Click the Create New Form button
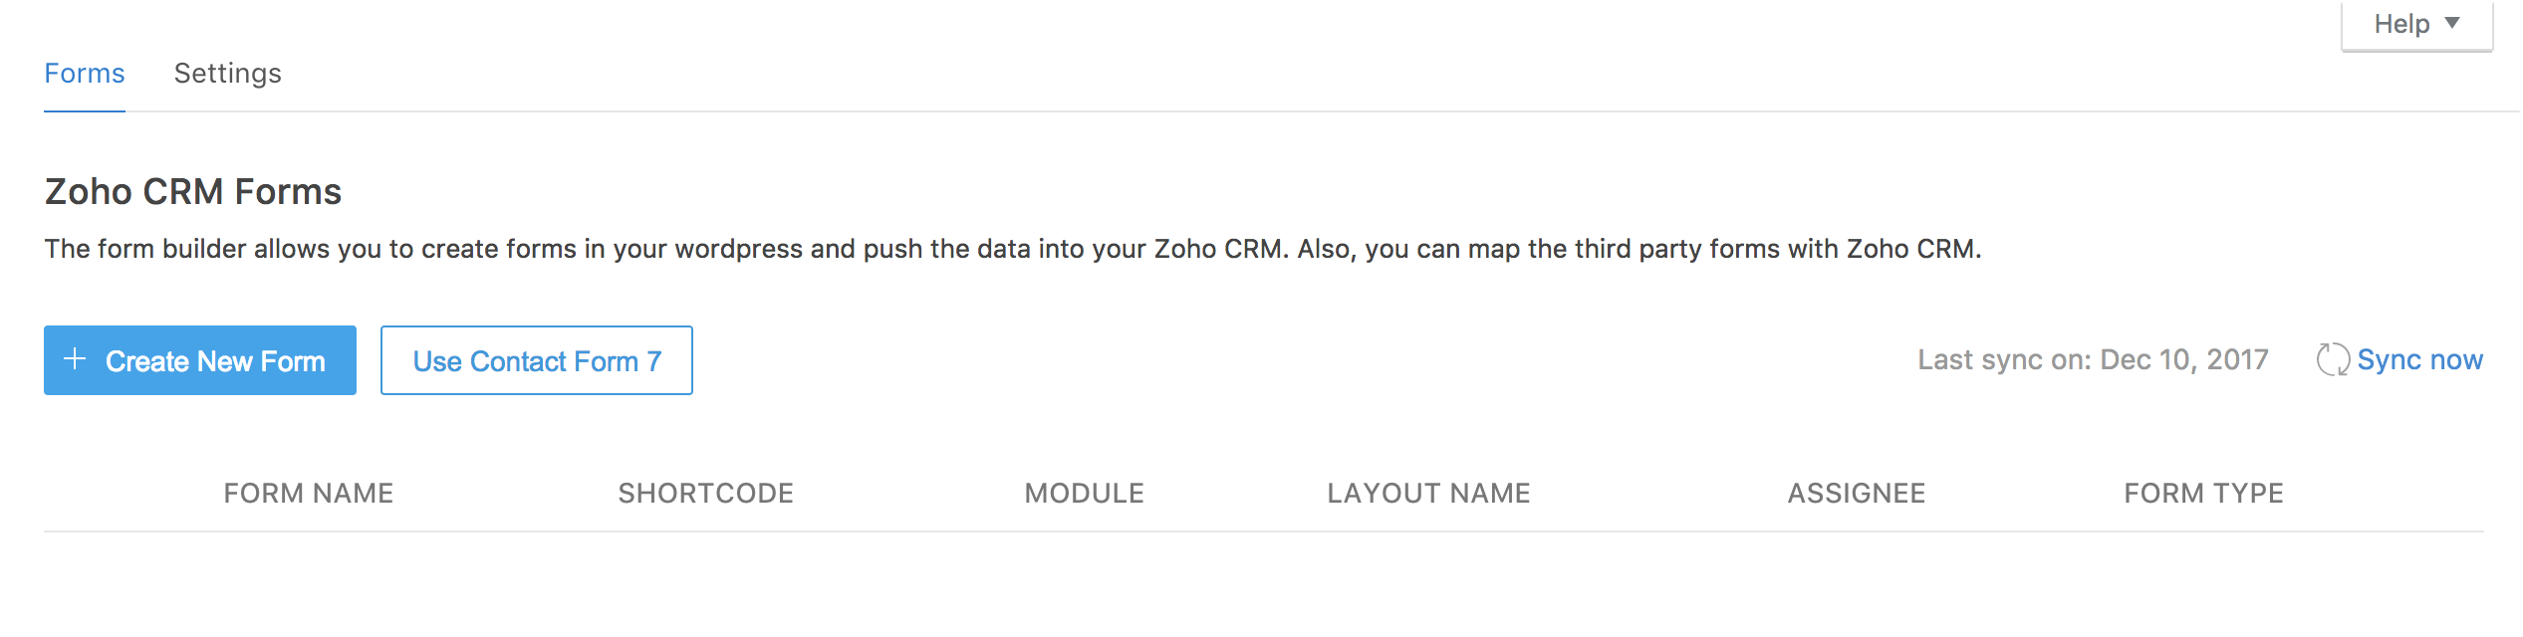This screenshot has width=2523, height=637. [199, 359]
